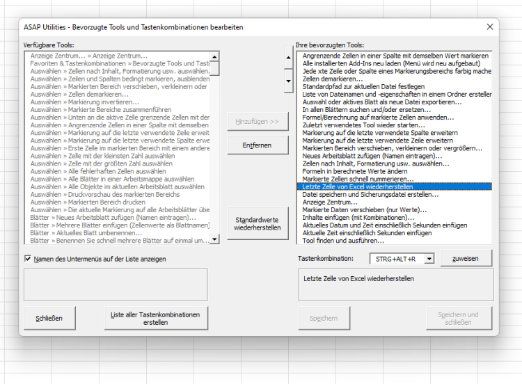Click the 'zuweisen' button

pyautogui.click(x=466, y=258)
